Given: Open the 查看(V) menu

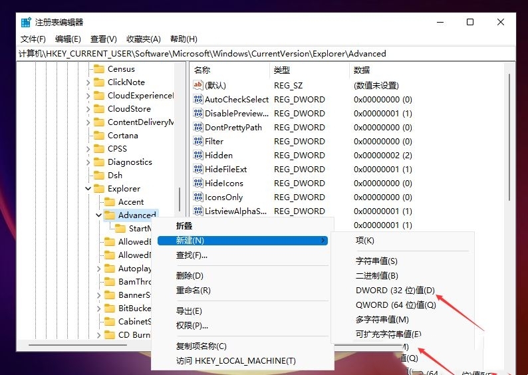Looking at the screenshot, I should [103, 39].
